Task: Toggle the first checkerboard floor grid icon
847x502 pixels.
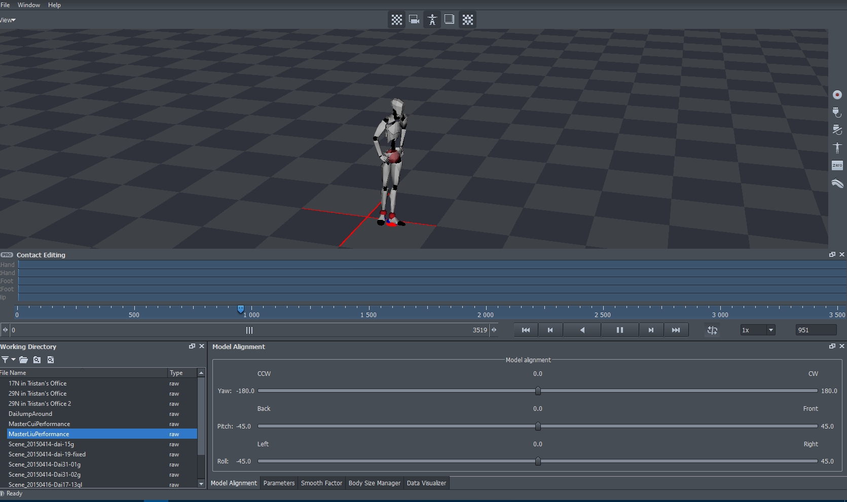Action: pos(397,20)
